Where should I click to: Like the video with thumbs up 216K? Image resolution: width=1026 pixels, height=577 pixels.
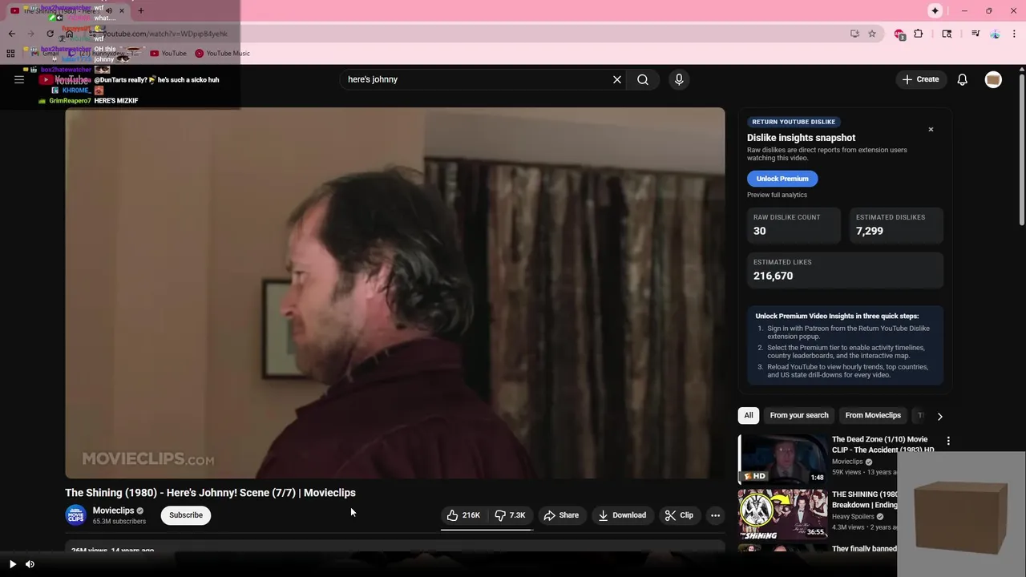(x=463, y=515)
